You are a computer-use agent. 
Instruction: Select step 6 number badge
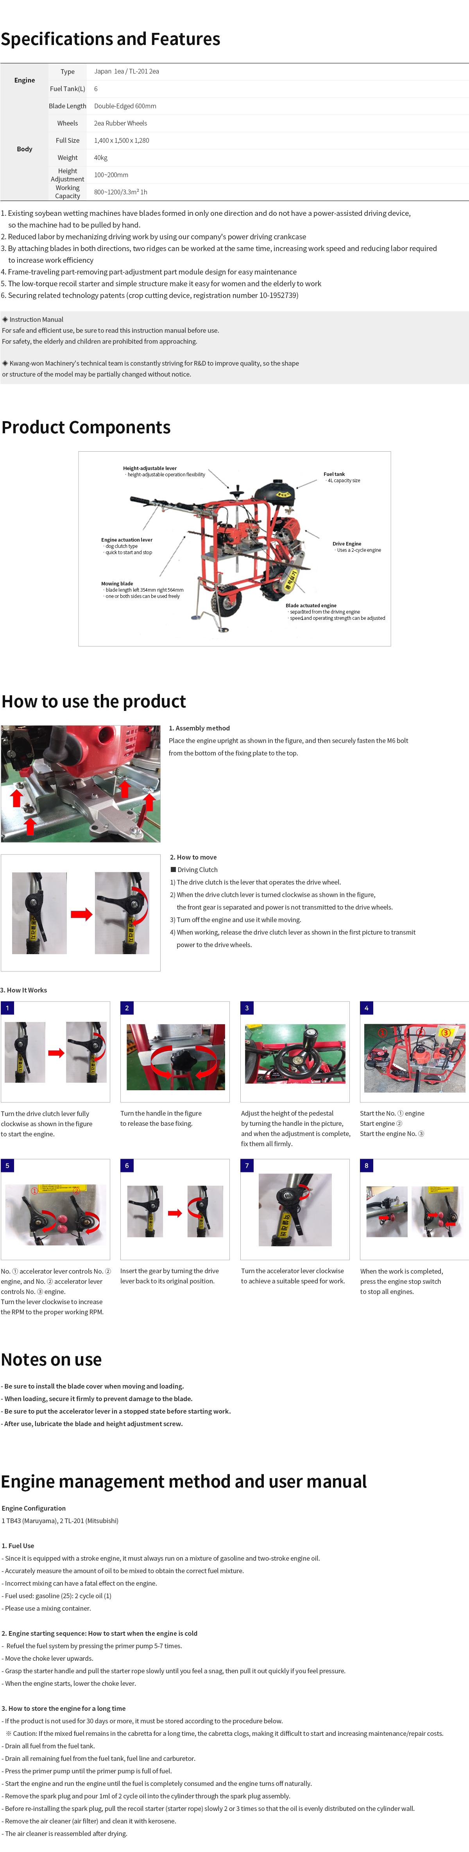click(x=127, y=1165)
